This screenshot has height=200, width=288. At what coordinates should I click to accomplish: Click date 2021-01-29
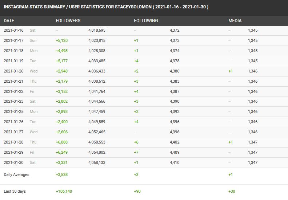point(13,152)
